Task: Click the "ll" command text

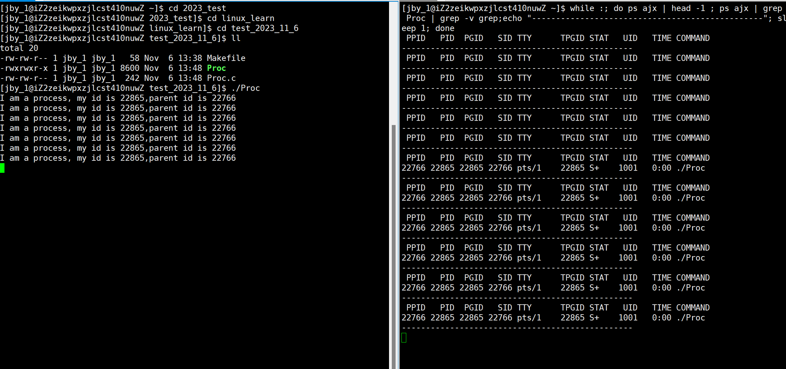Action: pyautogui.click(x=236, y=38)
